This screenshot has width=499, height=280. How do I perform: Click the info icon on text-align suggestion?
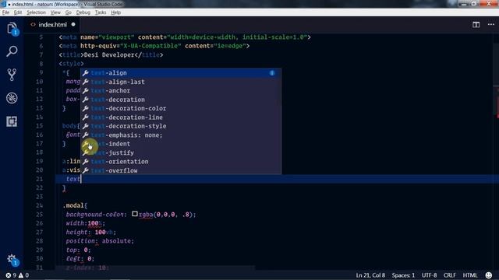[x=272, y=73]
